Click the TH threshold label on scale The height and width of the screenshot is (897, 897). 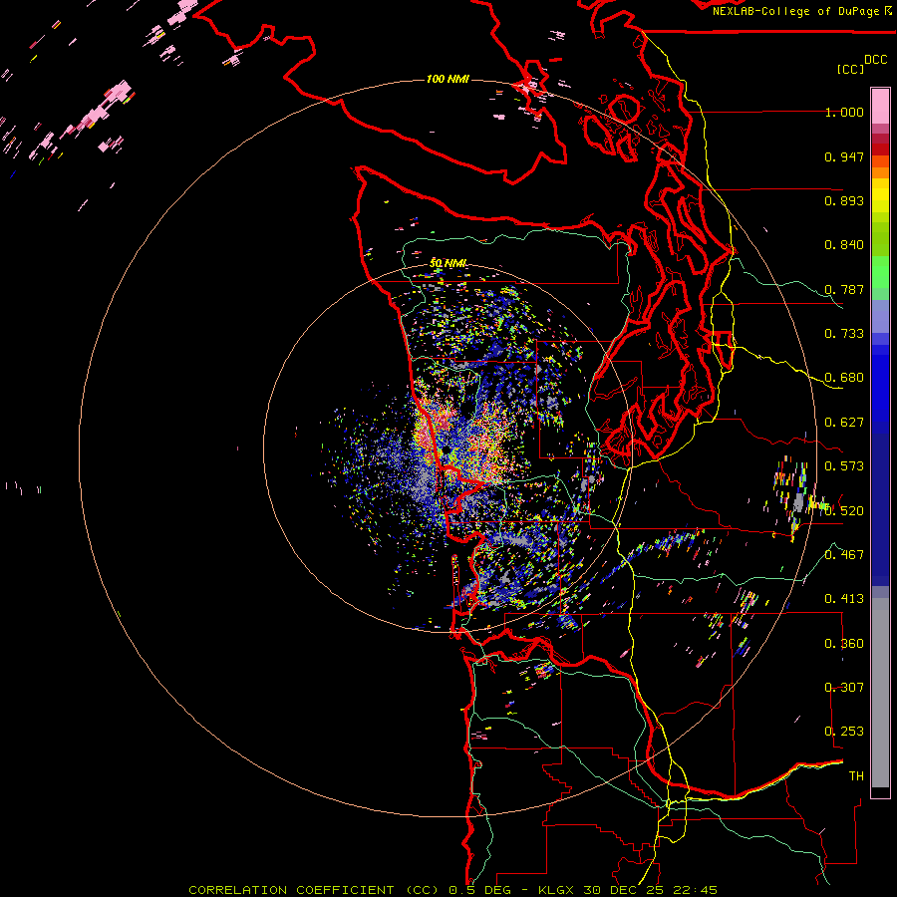(856, 776)
